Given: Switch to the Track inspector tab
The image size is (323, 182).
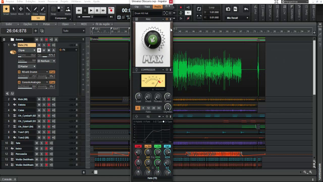Looking at the screenshot, I should point(147,7).
